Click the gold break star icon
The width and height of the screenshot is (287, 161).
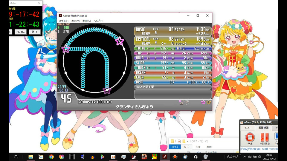[x=209, y=102]
